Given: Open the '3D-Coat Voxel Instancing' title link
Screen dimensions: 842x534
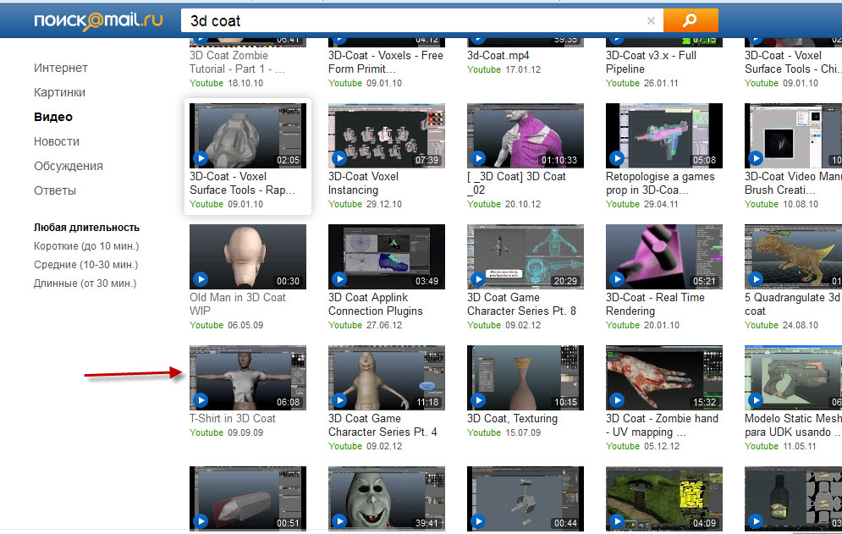Looking at the screenshot, I should click(x=364, y=183).
